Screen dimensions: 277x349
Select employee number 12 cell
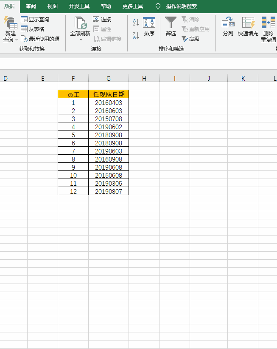point(73,191)
